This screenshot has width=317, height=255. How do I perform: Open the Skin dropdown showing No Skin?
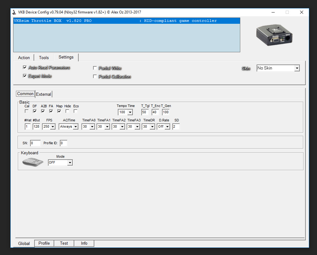point(278,68)
